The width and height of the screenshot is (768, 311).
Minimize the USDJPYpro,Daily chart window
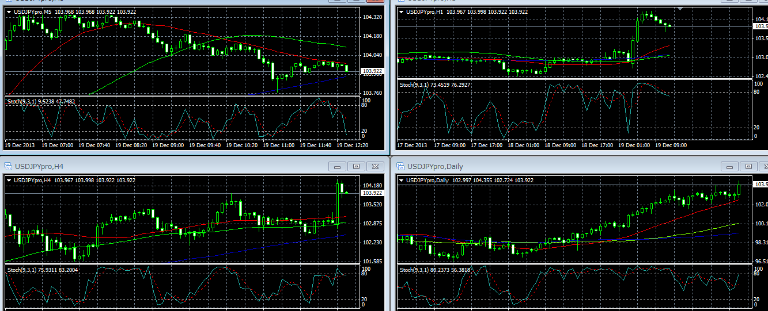729,166
